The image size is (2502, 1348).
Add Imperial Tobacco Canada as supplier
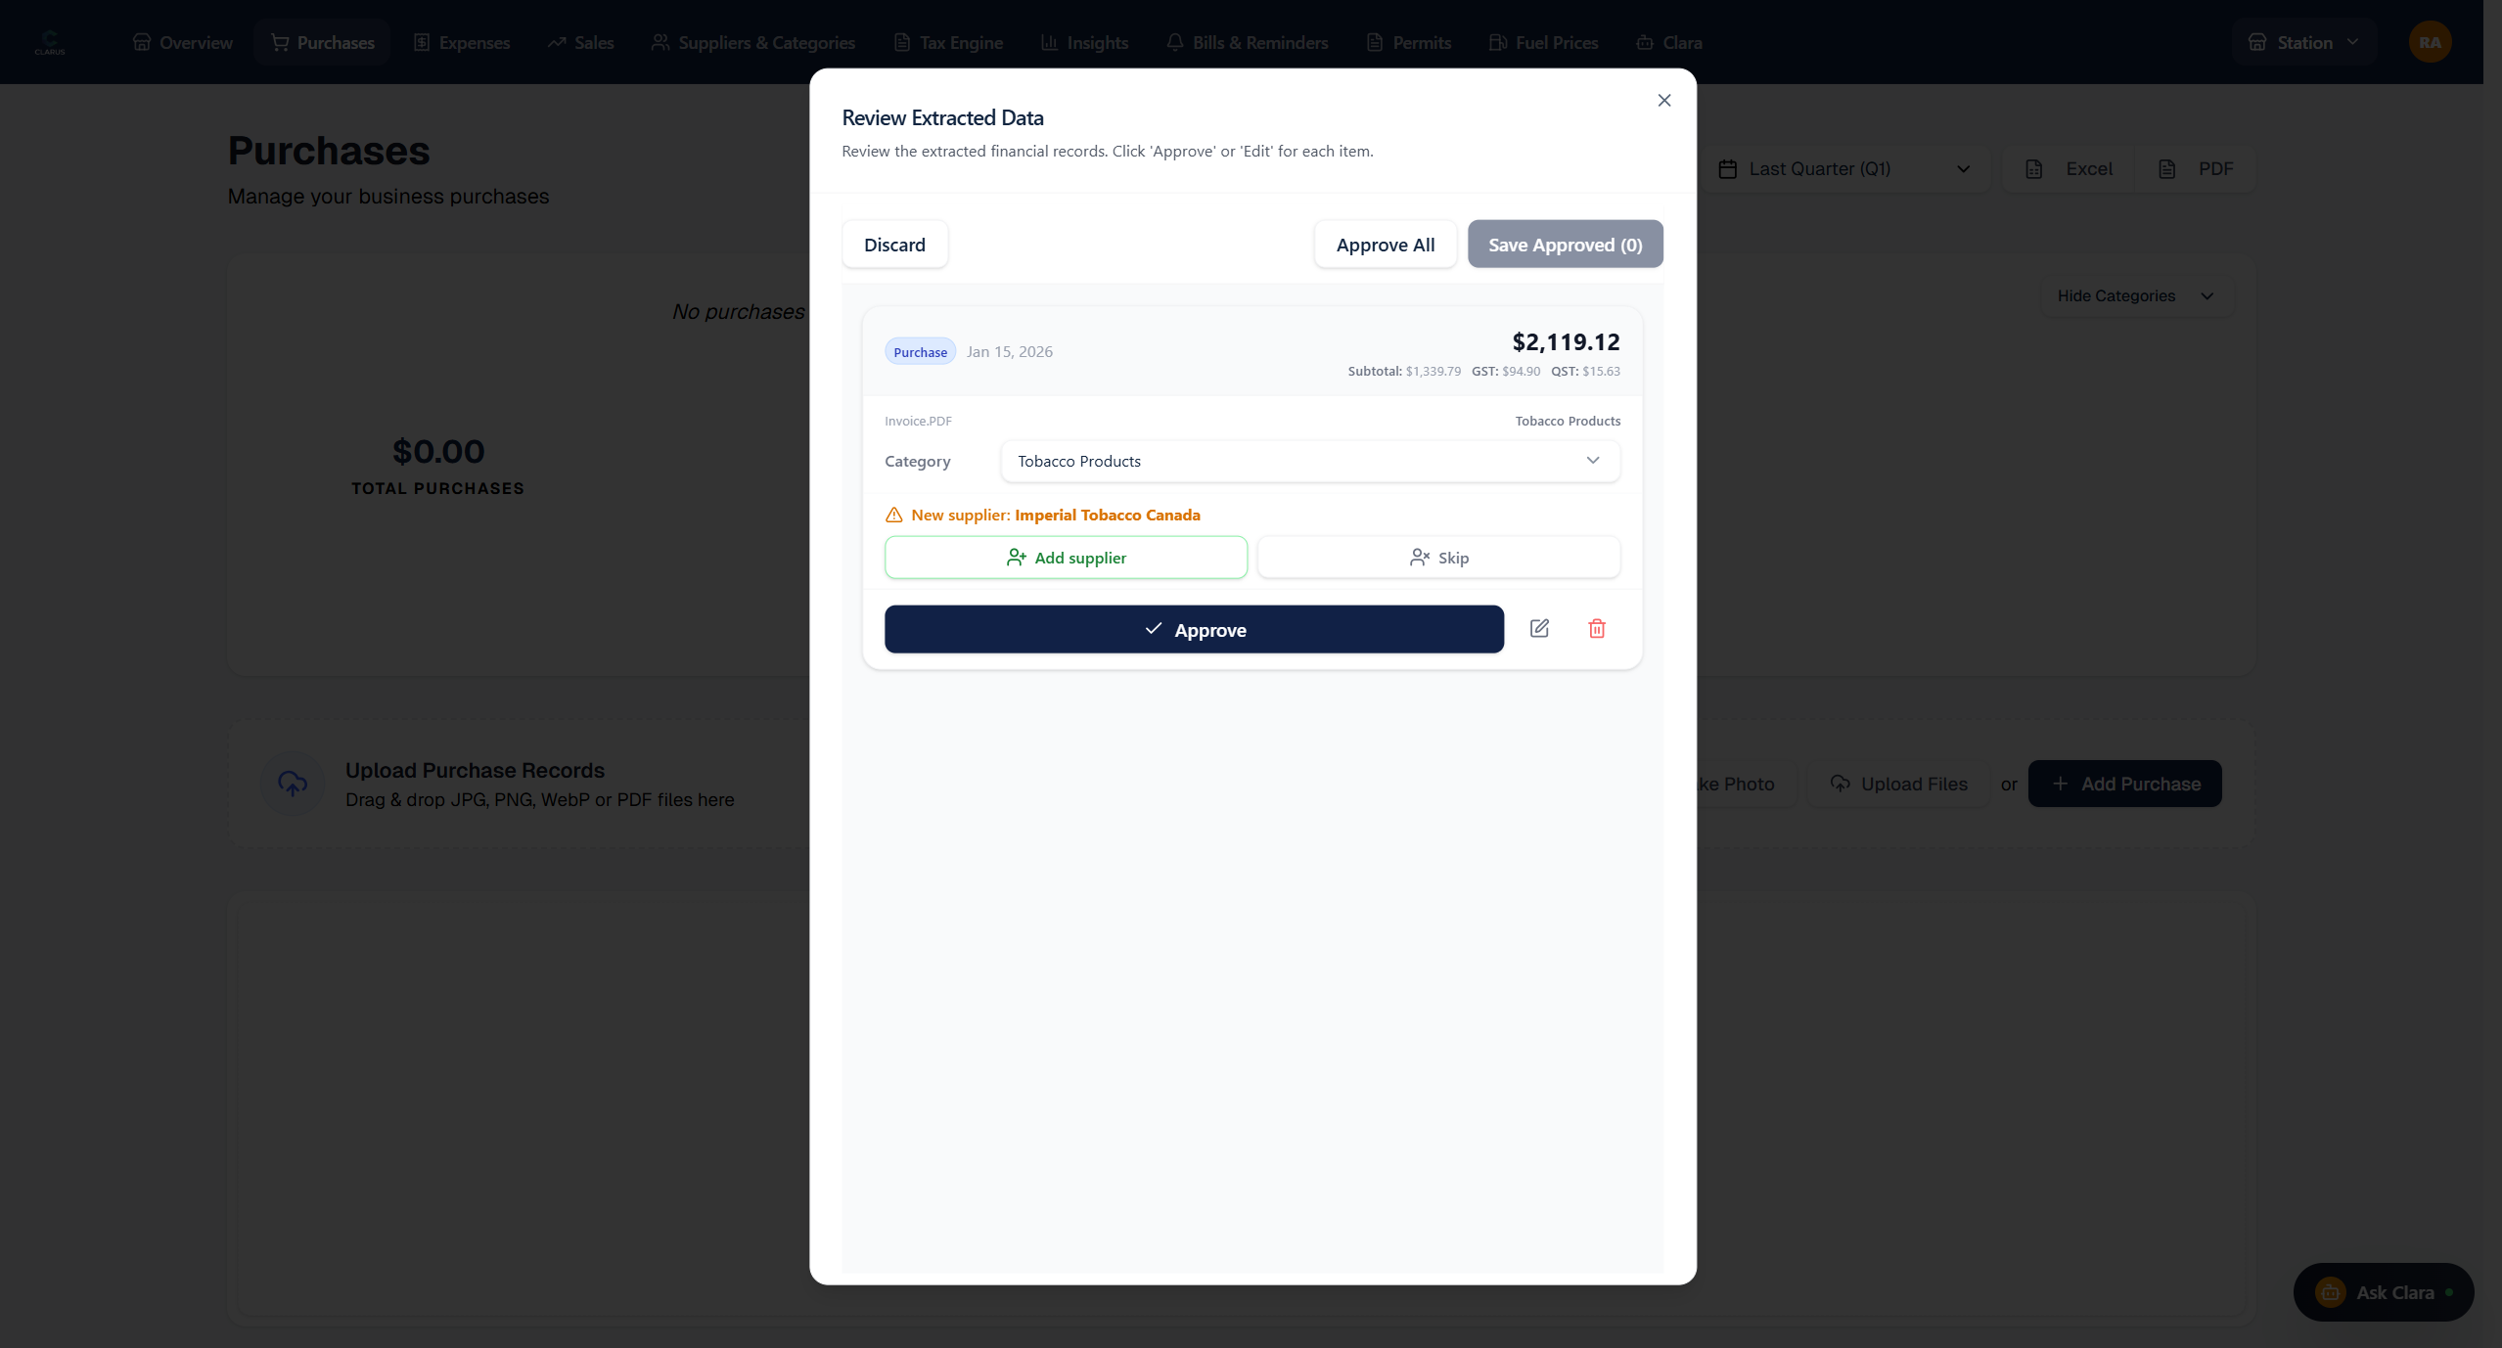[1066, 558]
